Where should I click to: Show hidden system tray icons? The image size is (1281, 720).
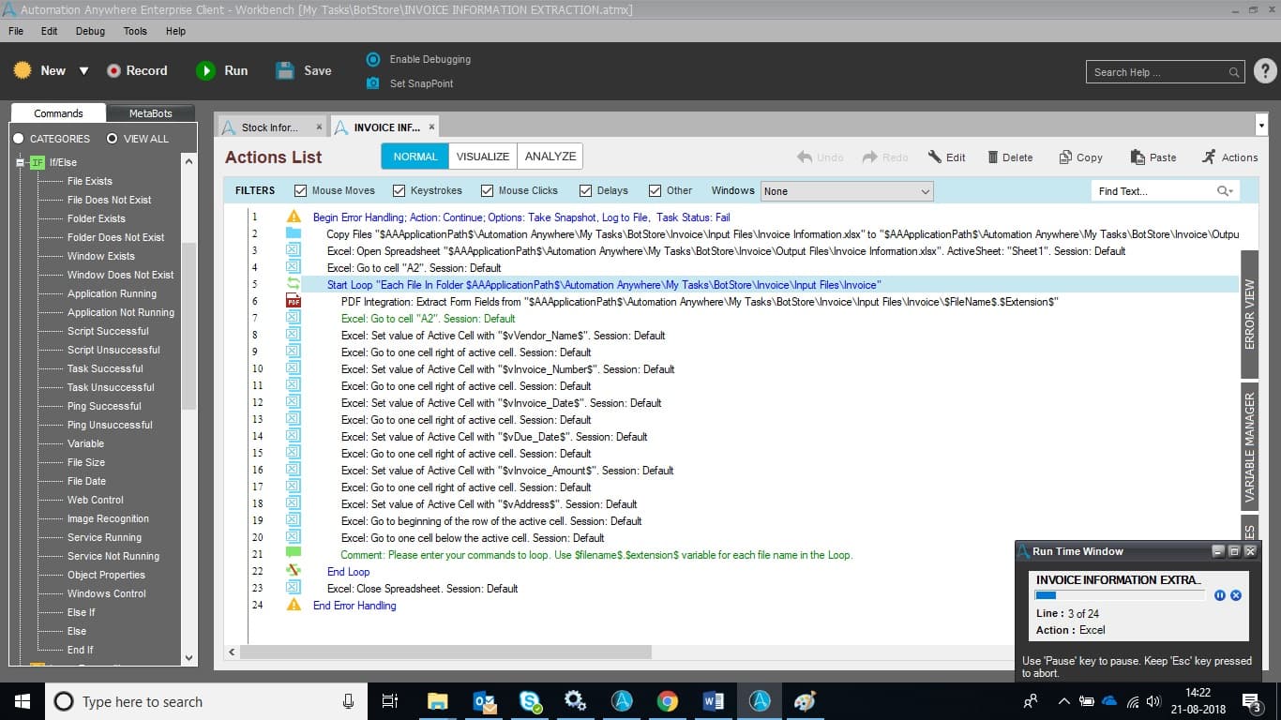[1063, 701]
